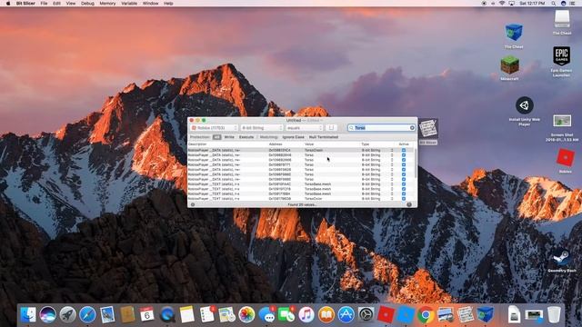This screenshot has height=327, width=582.
Task: Open Photos from the Dock
Action: (246, 314)
